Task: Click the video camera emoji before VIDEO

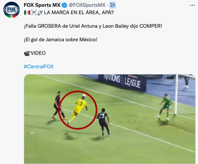Action: pyautogui.click(x=27, y=53)
